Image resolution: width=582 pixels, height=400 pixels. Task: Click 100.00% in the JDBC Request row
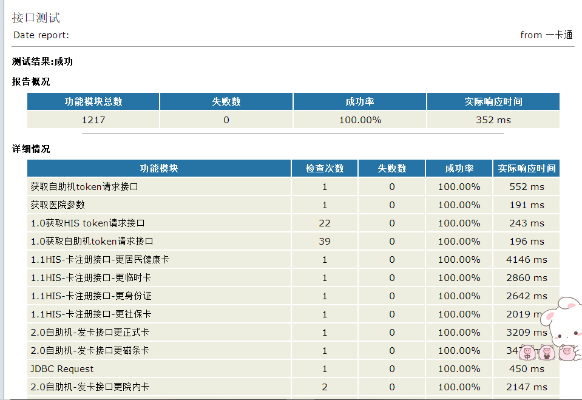[x=459, y=368]
